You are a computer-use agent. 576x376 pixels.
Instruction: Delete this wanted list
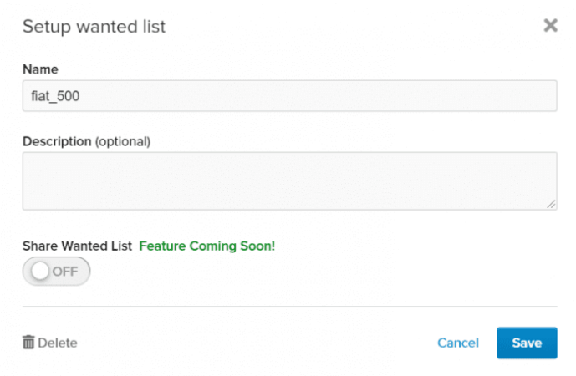coord(50,343)
